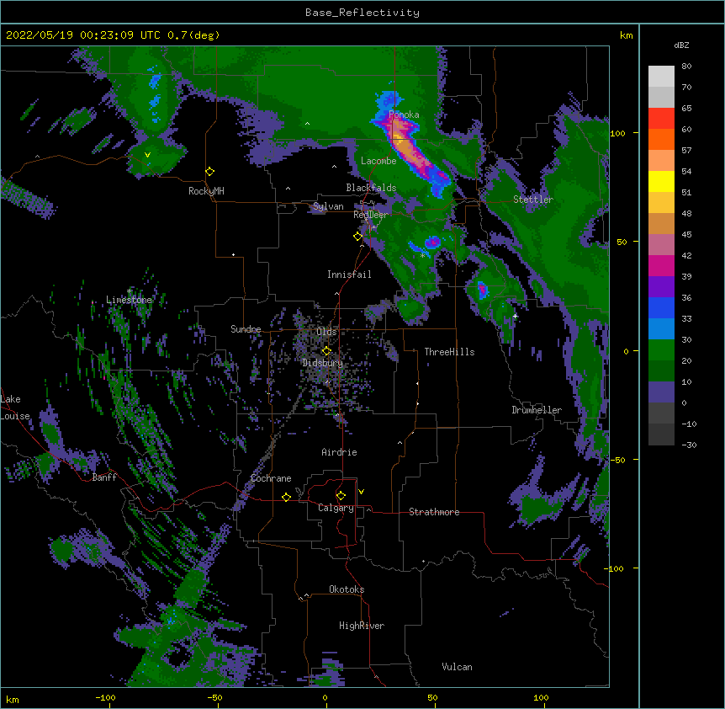Select the bright green swatch near 30 dBZ
The image size is (725, 709).
661,350
